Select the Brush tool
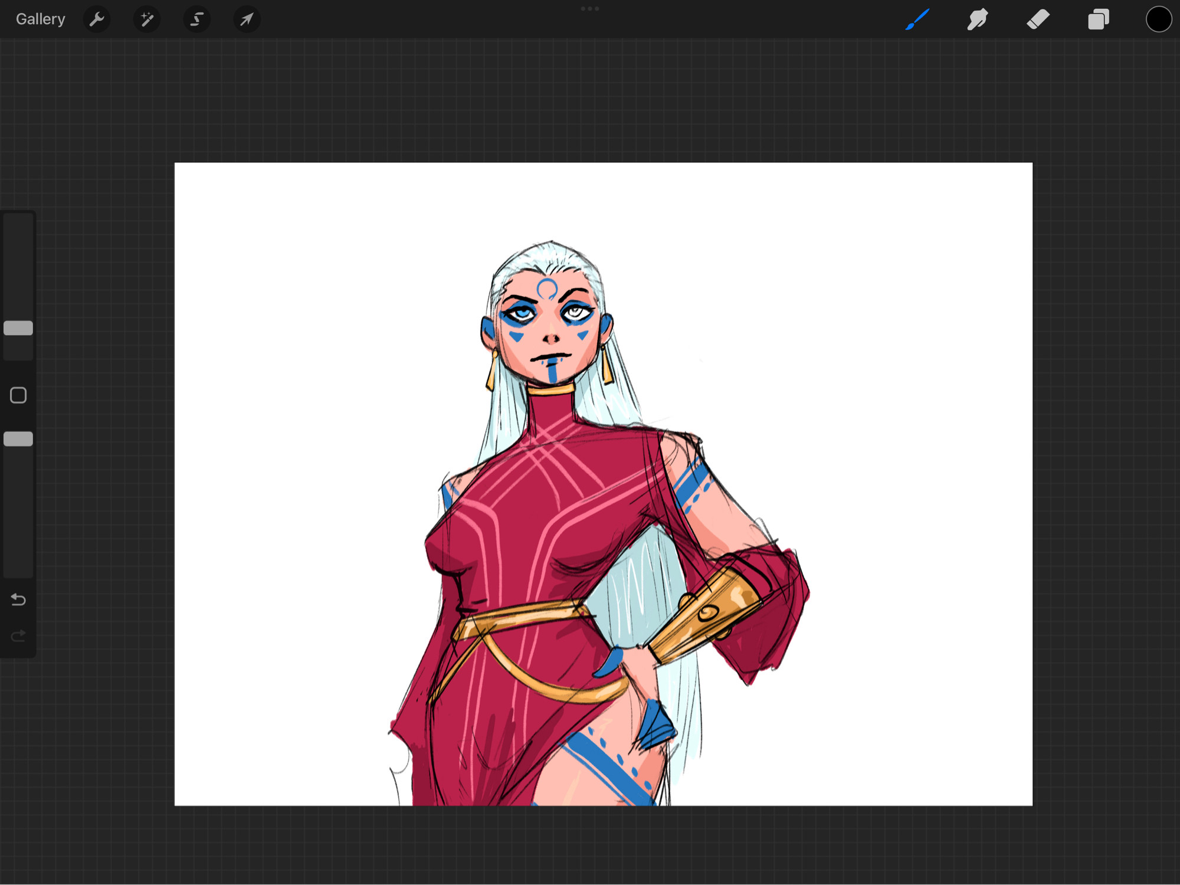 (x=917, y=19)
